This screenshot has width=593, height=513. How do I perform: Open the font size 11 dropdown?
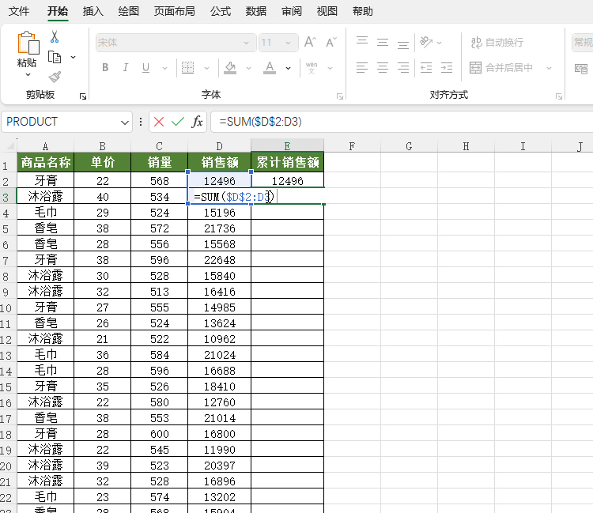(x=288, y=43)
